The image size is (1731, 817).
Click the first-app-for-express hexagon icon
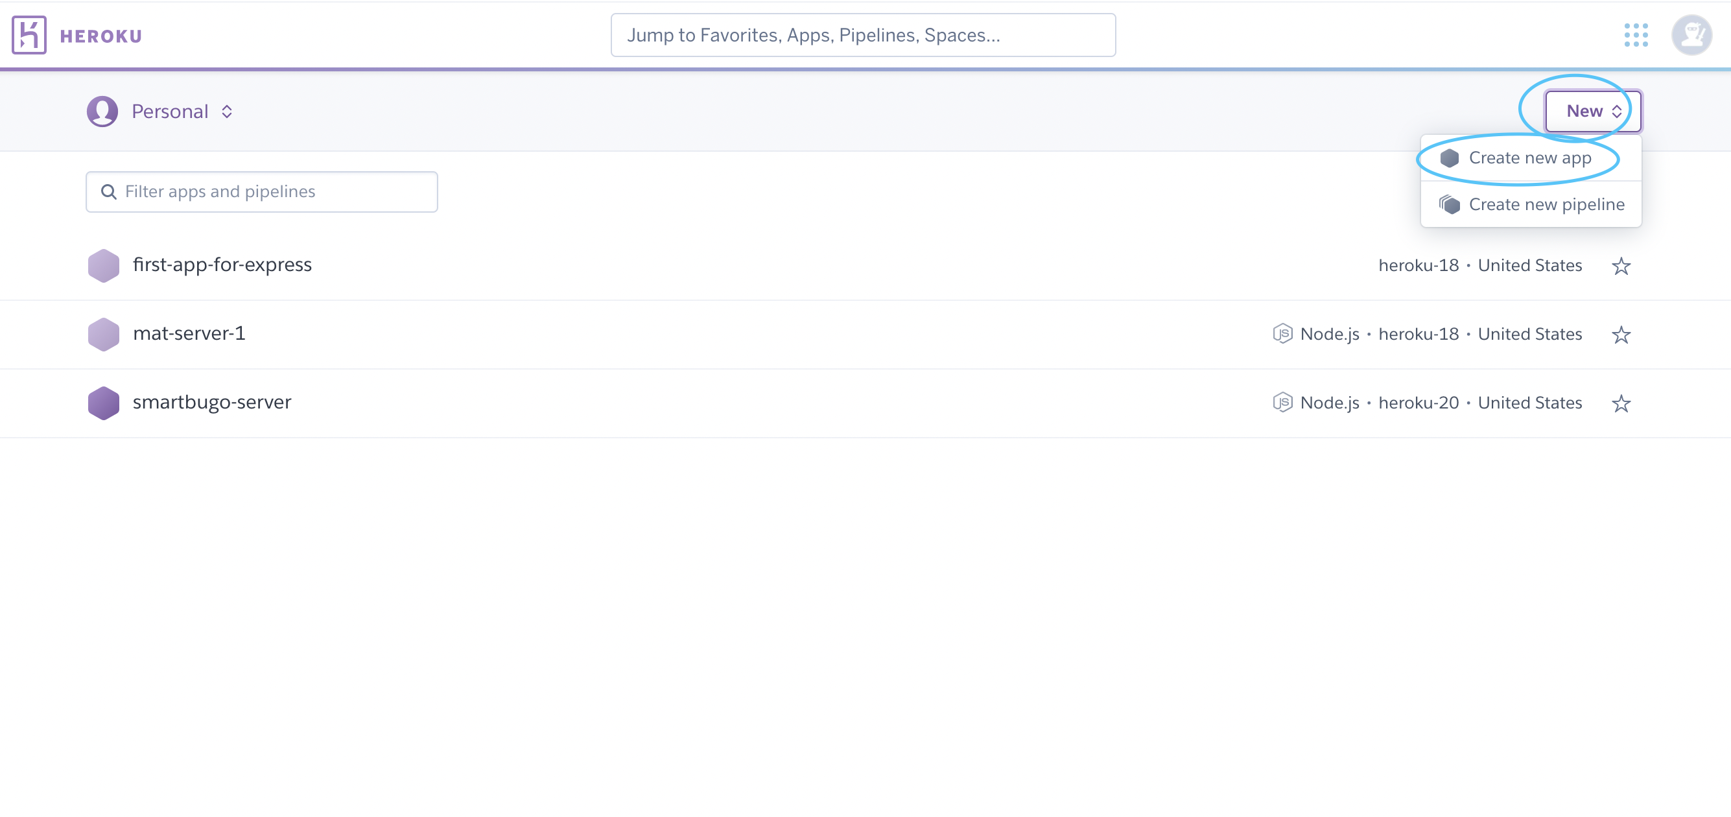pos(104,266)
